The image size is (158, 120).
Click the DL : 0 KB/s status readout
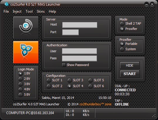[78, 115]
